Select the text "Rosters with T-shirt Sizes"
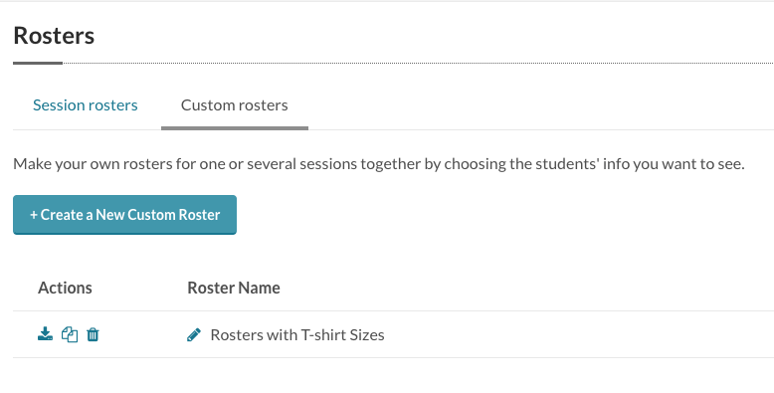The width and height of the screenshot is (774, 393). point(297,334)
